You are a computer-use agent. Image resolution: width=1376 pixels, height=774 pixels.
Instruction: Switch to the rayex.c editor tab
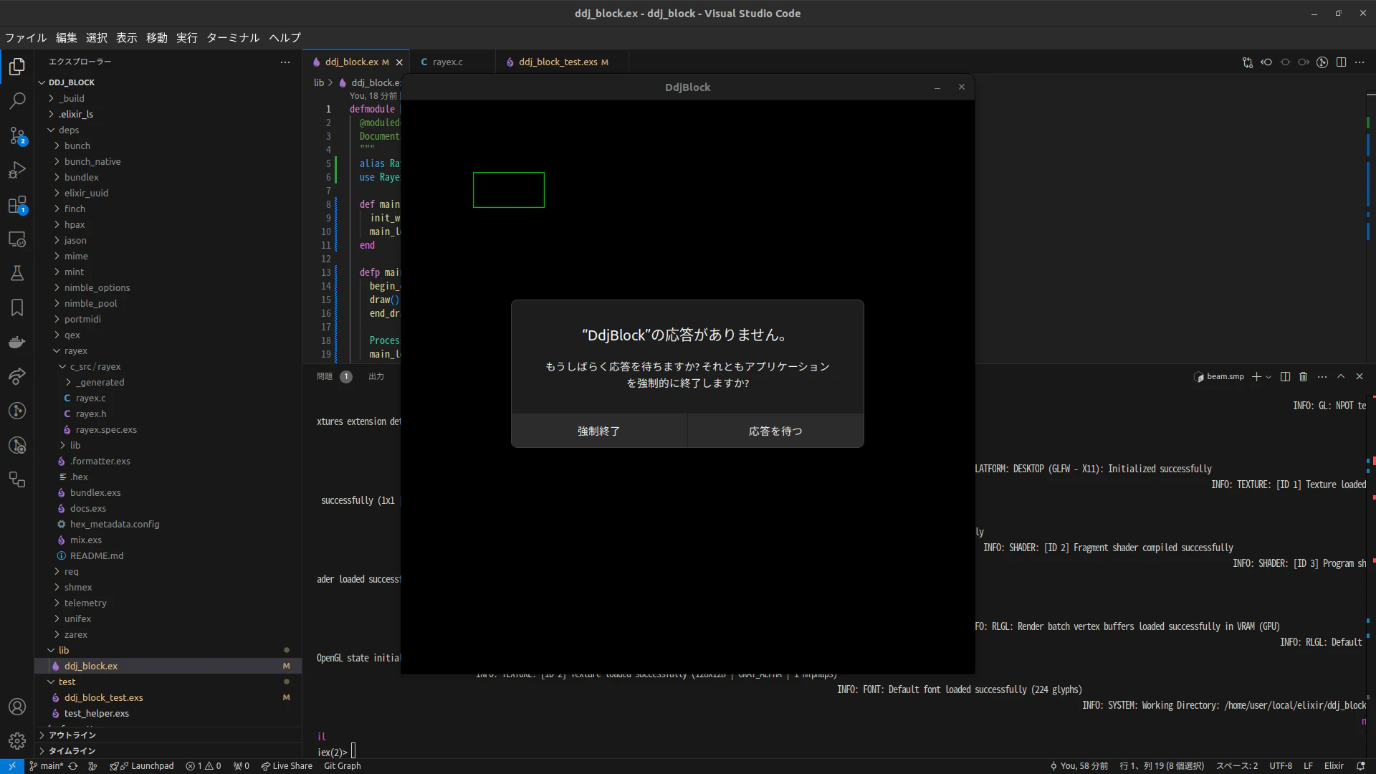(x=448, y=62)
